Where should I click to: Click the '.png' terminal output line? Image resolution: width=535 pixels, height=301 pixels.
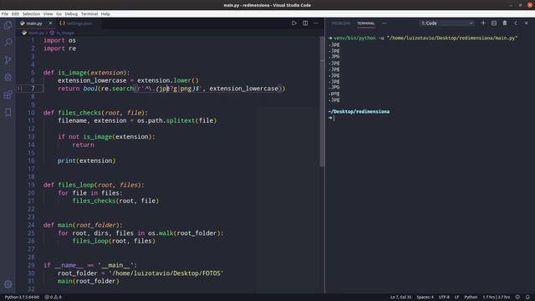(334, 94)
